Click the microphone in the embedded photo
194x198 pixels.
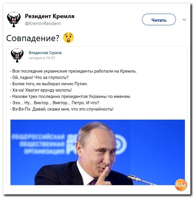140,180
